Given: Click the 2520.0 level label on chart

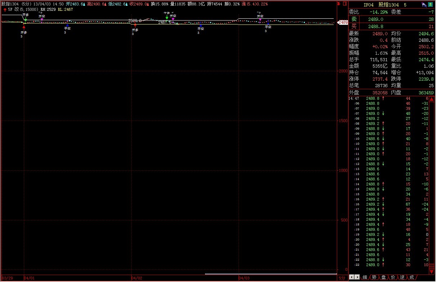Looking at the screenshot, I should [135, 21].
